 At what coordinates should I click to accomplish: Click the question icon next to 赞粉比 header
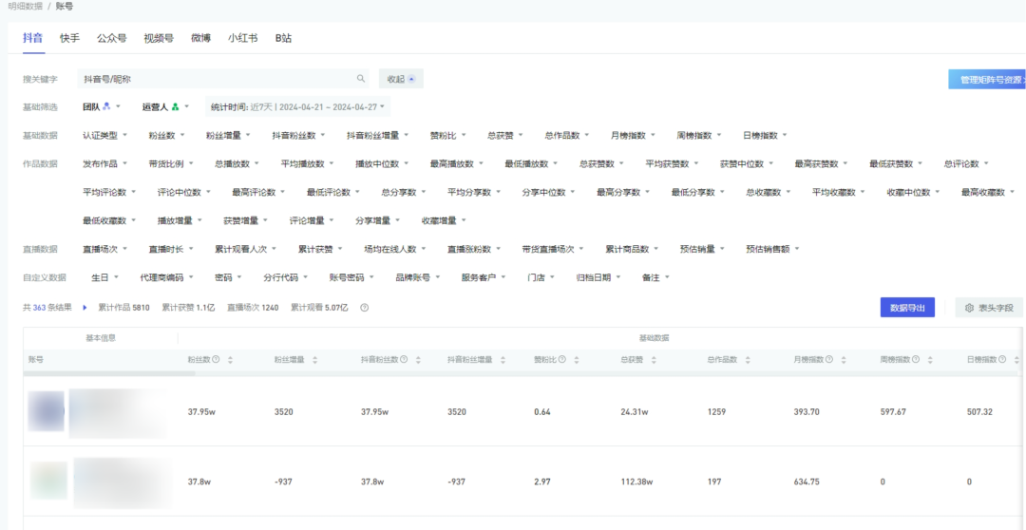click(562, 360)
